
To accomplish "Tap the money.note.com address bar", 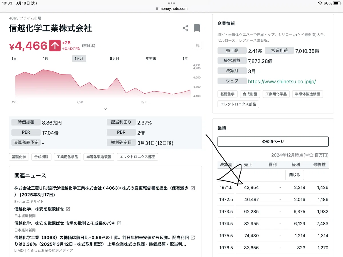I will coord(171,9).
